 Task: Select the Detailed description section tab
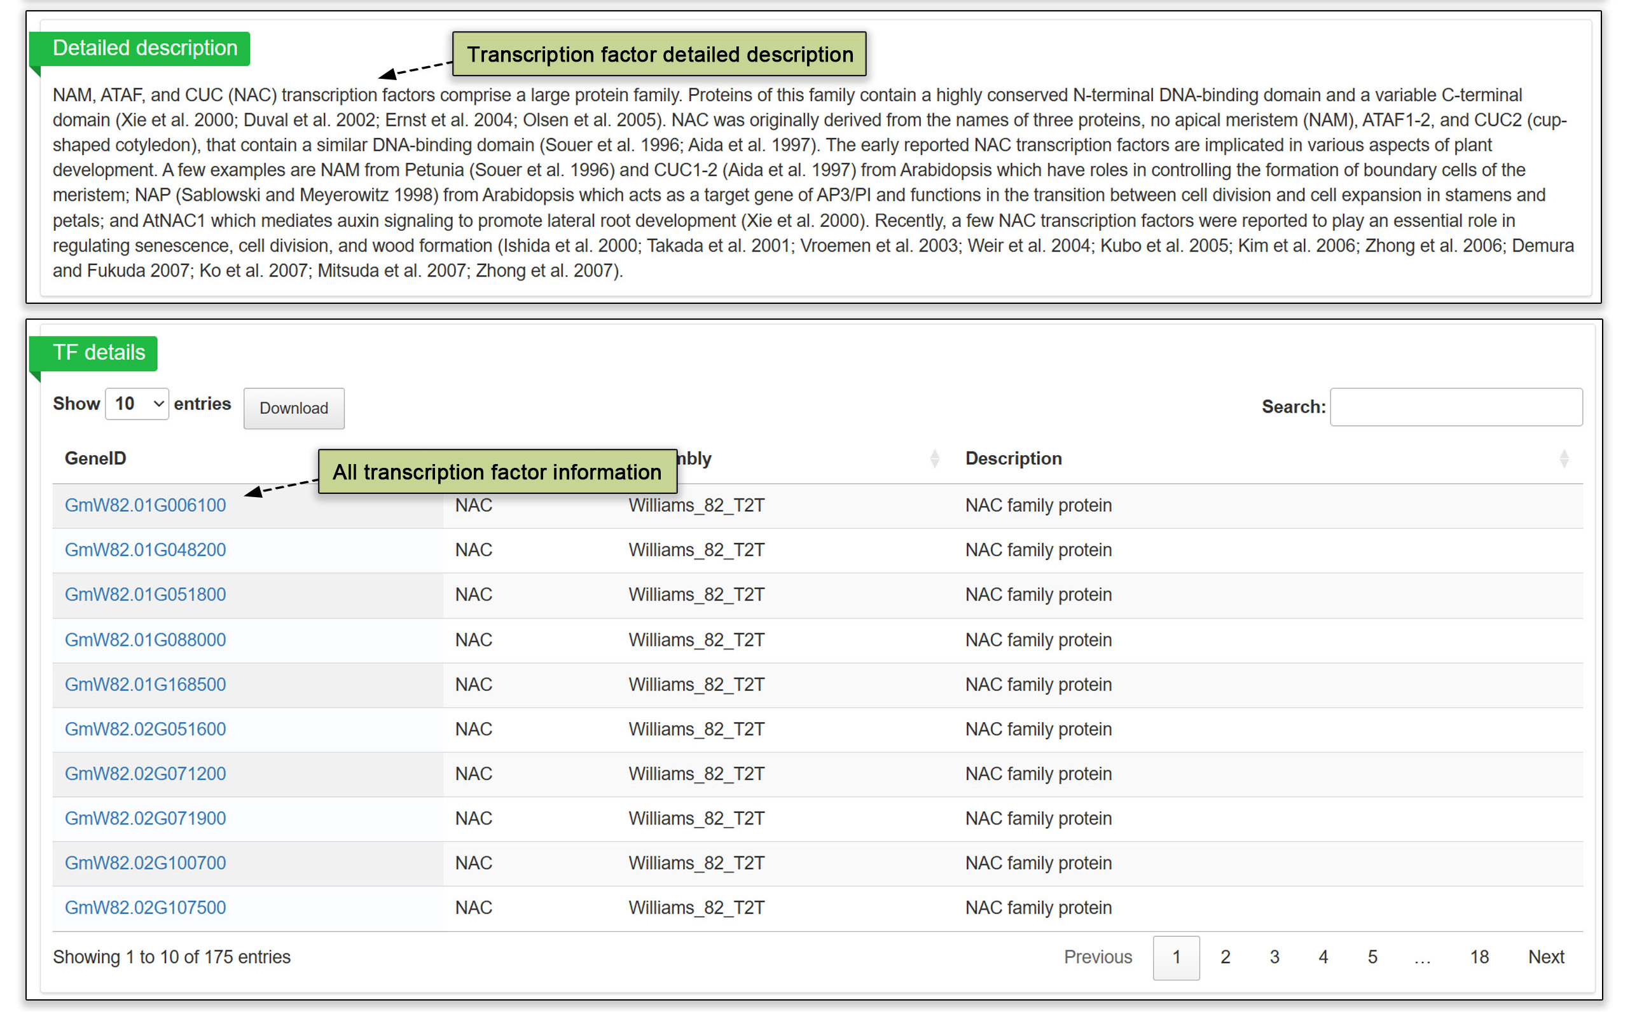144,48
